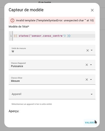Close the Capteur de modèle dialog
This screenshot has width=105, height=131.
(x=92, y=10)
